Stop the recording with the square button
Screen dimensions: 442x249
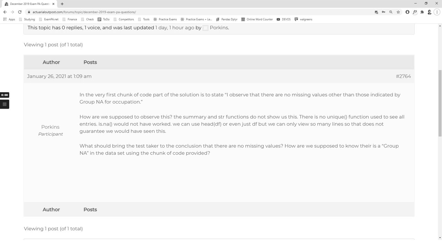tap(4, 104)
